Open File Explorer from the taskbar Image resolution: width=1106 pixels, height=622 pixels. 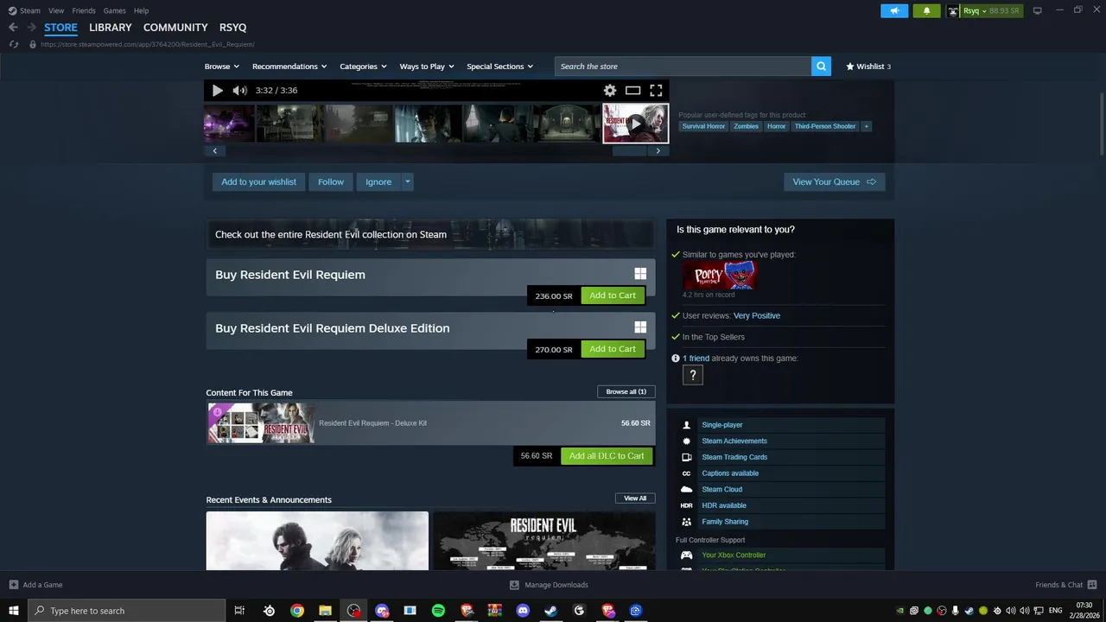[x=325, y=611]
